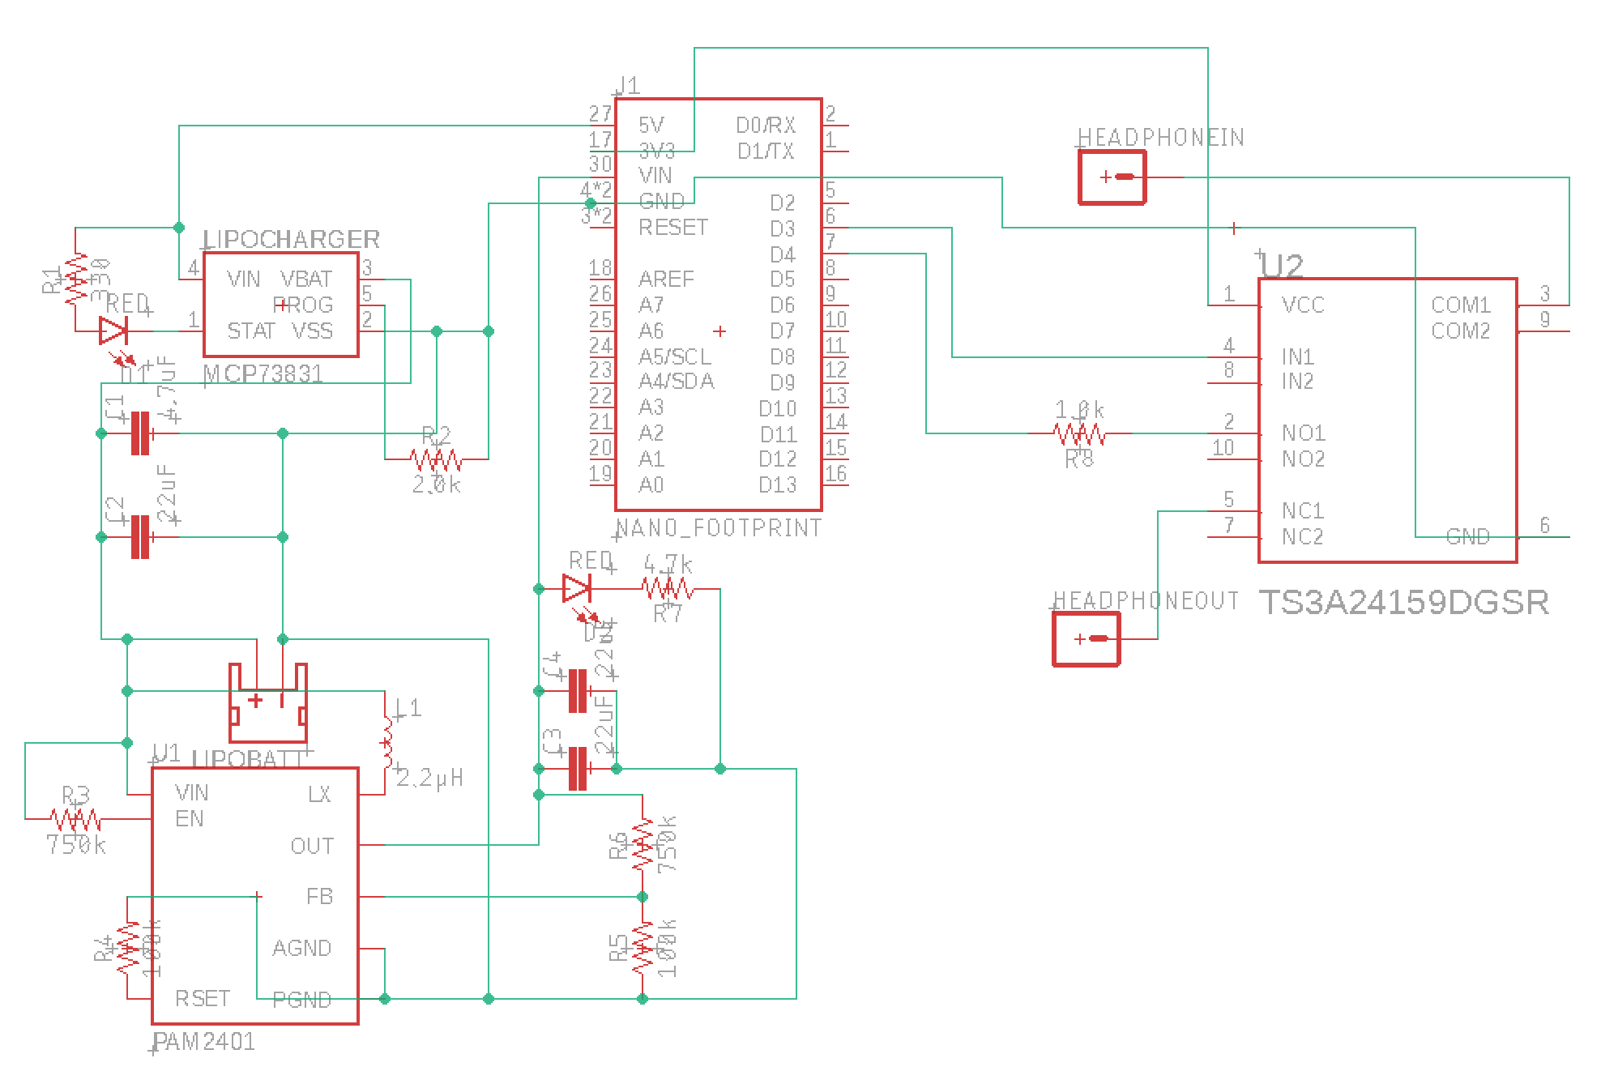Click the NC2 pin label on U2
This screenshot has width=1601, height=1071.
click(1303, 536)
